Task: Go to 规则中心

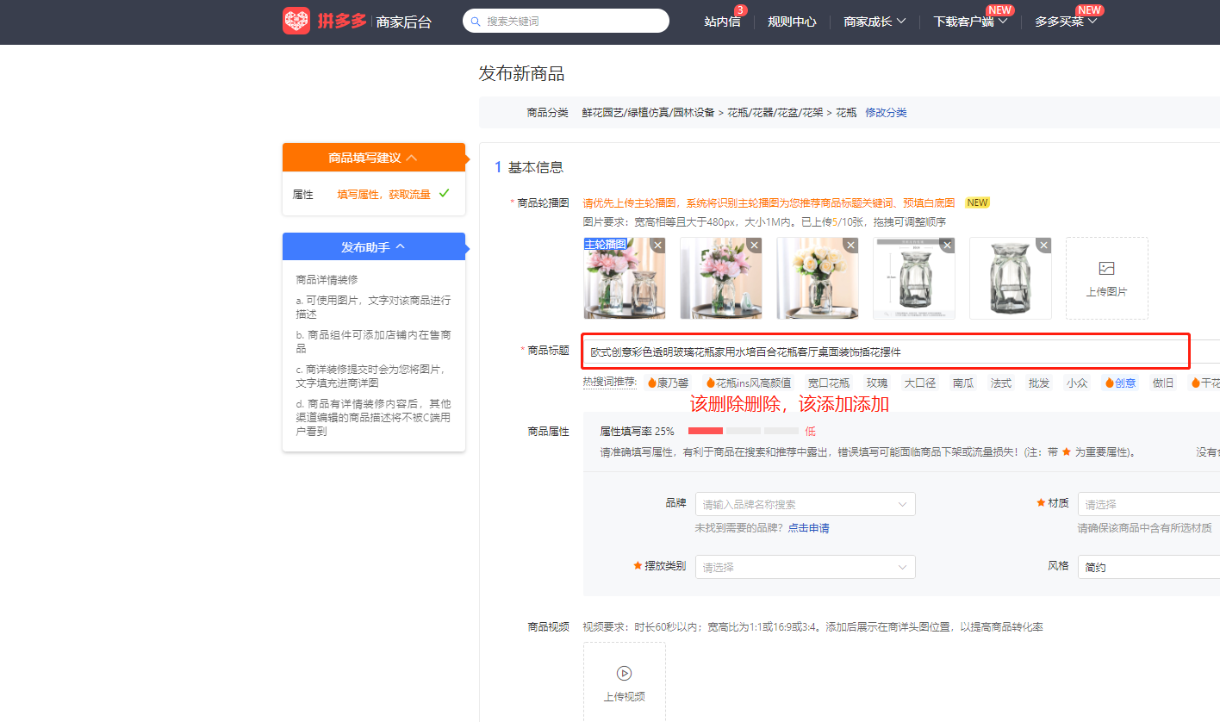Action: tap(792, 22)
